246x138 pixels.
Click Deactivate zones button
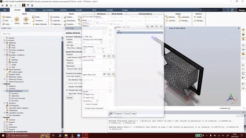click(70, 20)
